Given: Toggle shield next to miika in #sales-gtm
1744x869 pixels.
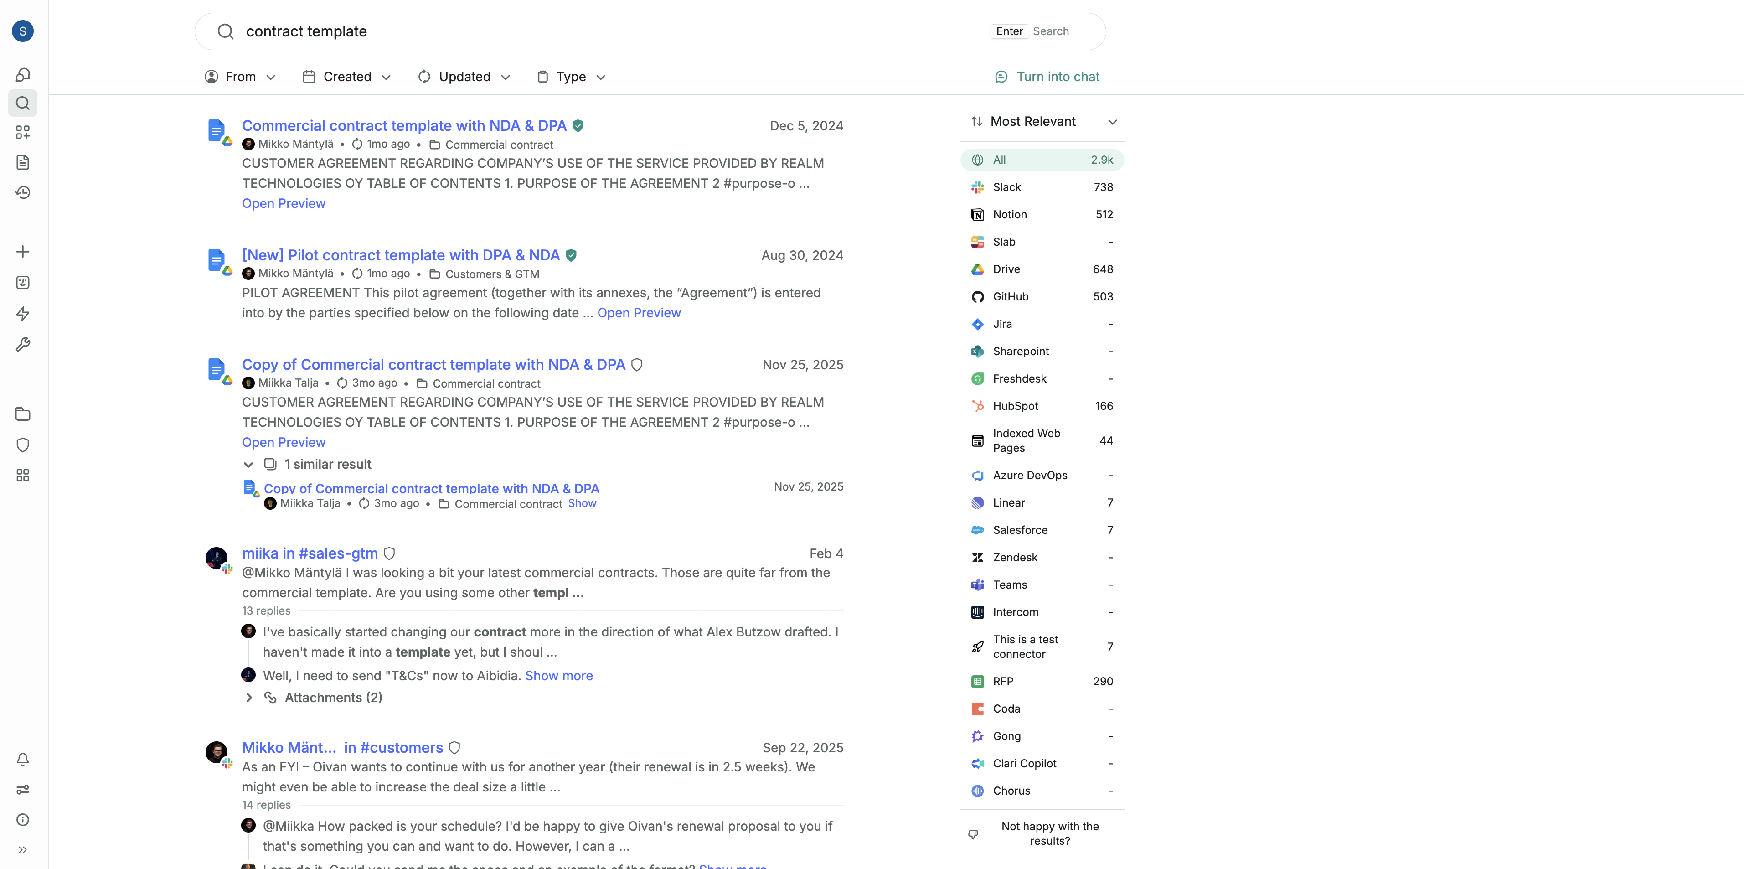Looking at the screenshot, I should point(389,553).
